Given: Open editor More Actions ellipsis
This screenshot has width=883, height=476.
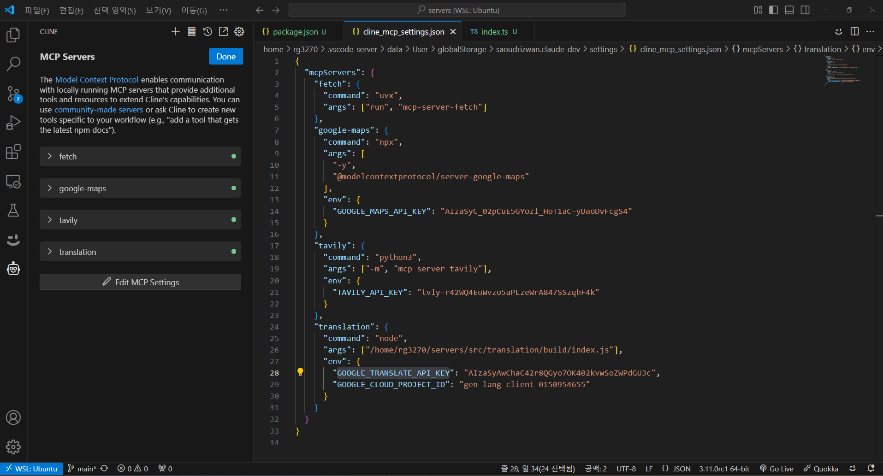Looking at the screenshot, I should (x=870, y=31).
